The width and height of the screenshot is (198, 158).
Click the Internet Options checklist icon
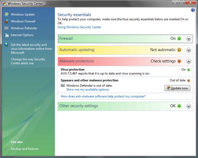6,35
